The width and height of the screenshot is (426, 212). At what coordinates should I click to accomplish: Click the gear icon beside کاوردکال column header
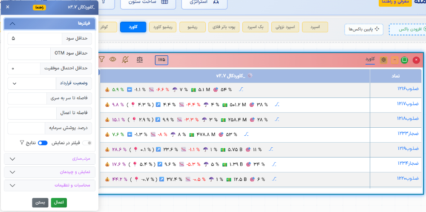[x=250, y=75]
